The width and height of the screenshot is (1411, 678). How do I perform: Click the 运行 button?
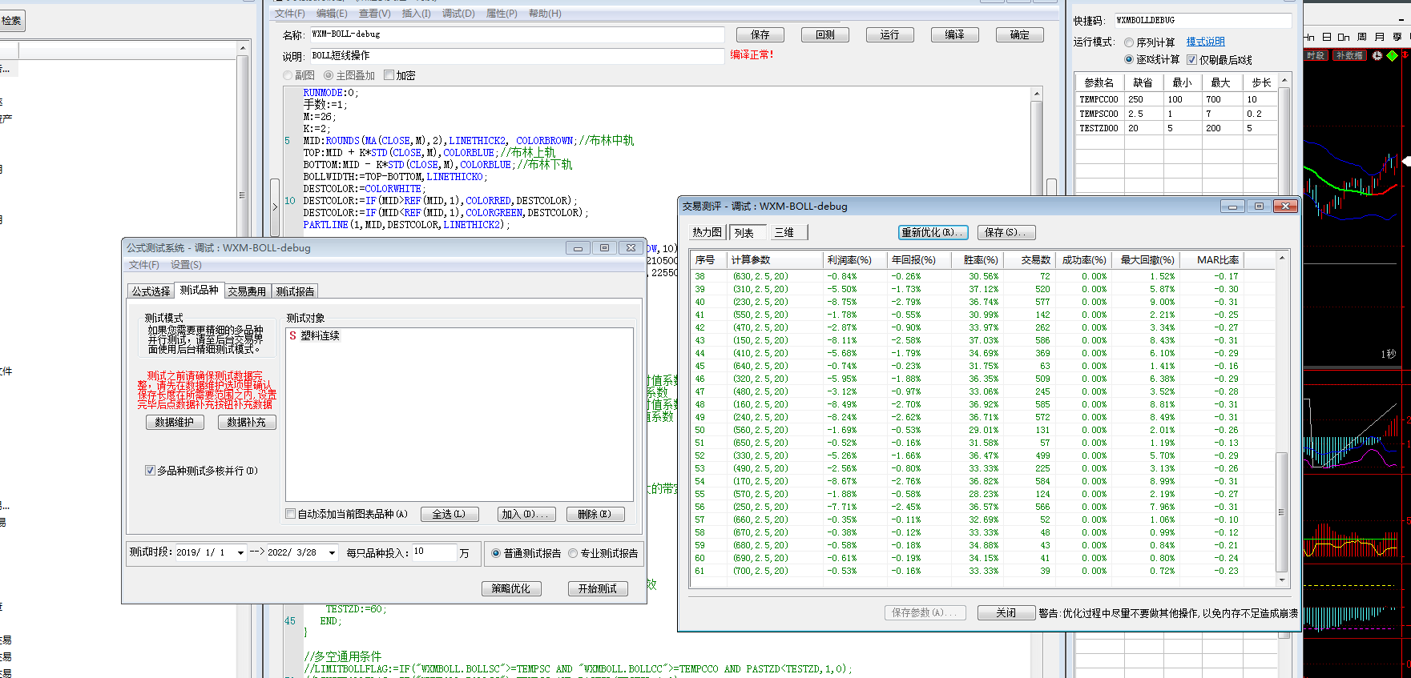[890, 35]
